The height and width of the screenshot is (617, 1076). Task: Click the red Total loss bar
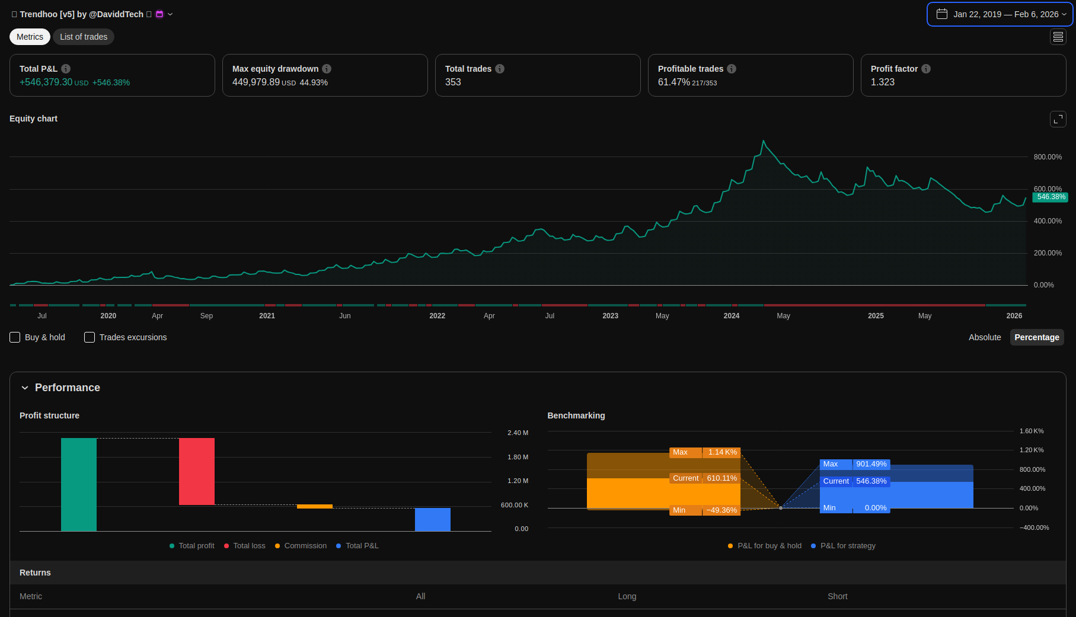[x=197, y=471]
